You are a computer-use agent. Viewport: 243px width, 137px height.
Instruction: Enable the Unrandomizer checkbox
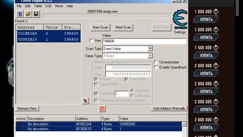click(x=156, y=62)
